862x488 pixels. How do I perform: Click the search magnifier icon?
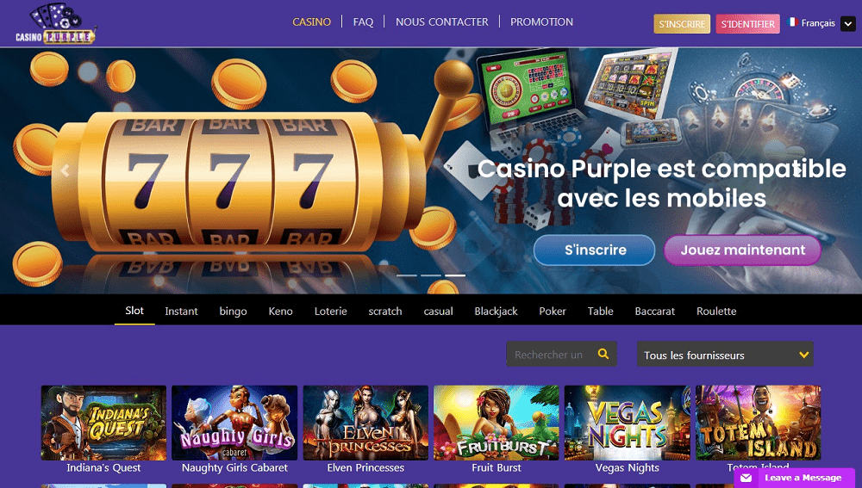(603, 354)
